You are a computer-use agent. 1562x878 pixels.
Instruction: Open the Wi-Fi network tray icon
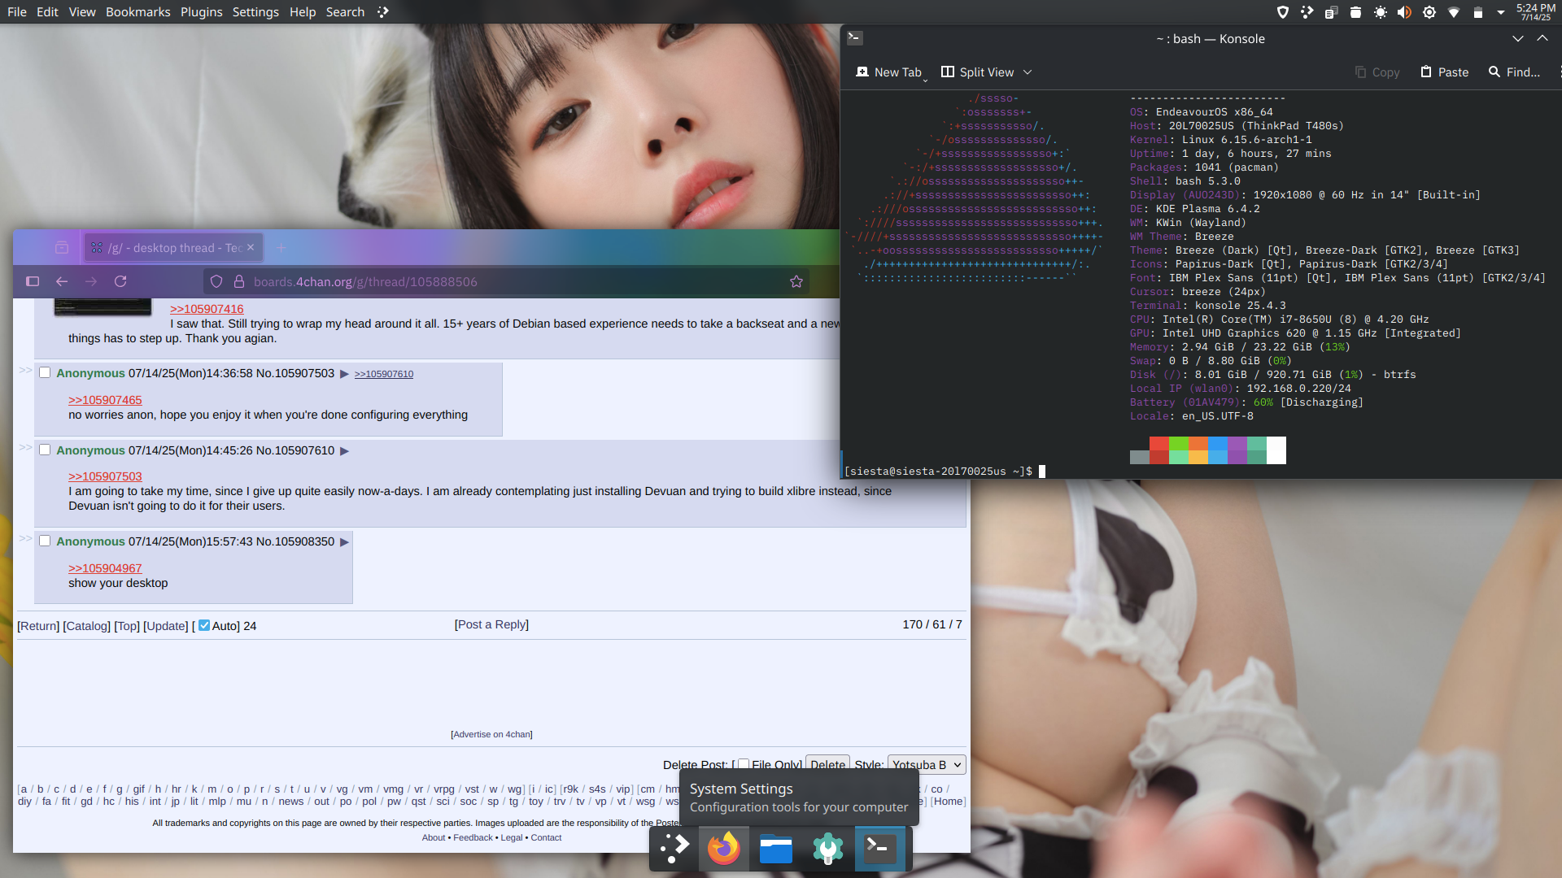[x=1454, y=12]
